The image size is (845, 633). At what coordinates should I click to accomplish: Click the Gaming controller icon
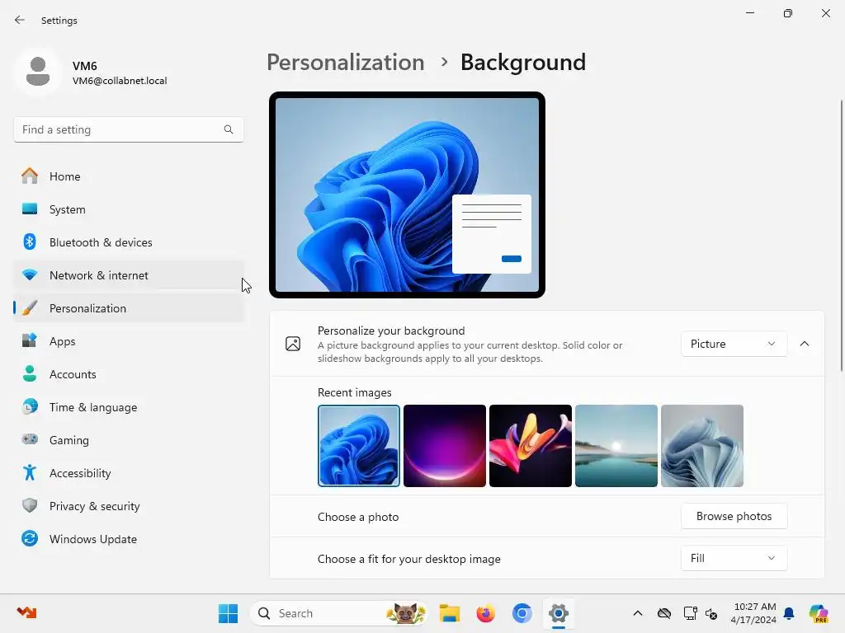[x=30, y=440]
